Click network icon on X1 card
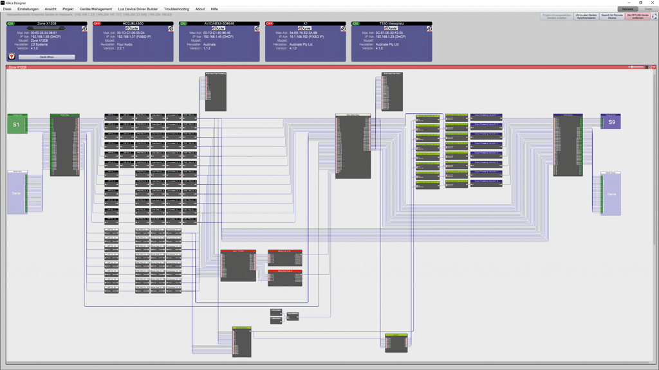The image size is (659, 370). (343, 28)
